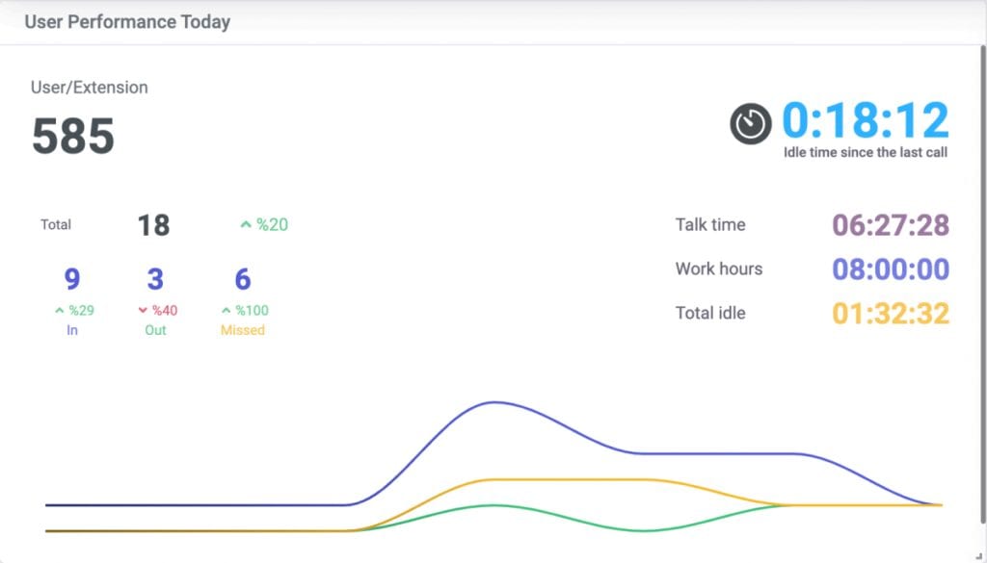Select the In calls count showing 9
Viewport: 987px width, 563px height.
coord(71,278)
